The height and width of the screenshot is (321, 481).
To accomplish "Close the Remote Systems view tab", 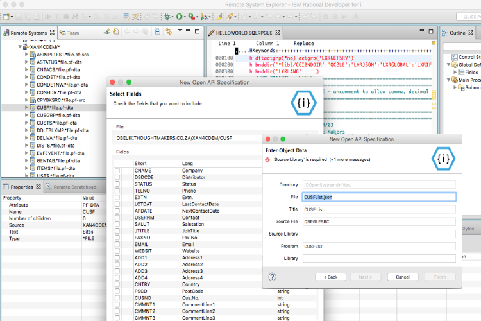I will [x=52, y=32].
